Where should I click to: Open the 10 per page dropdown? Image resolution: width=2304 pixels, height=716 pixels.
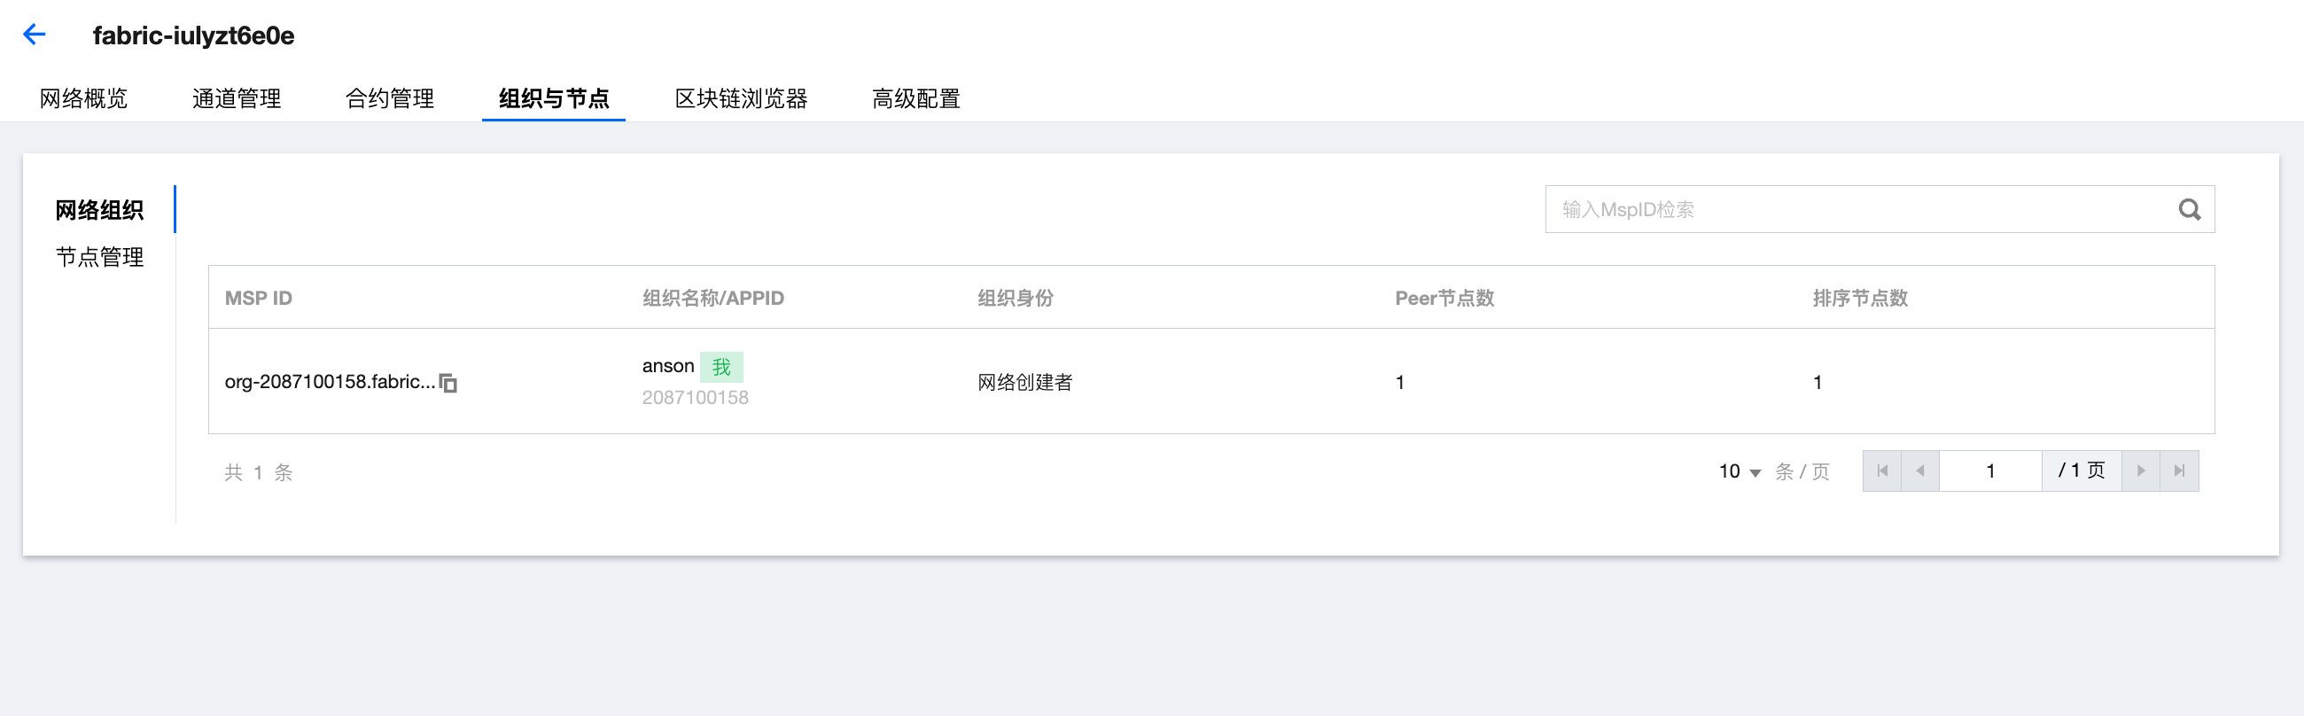click(x=1739, y=471)
